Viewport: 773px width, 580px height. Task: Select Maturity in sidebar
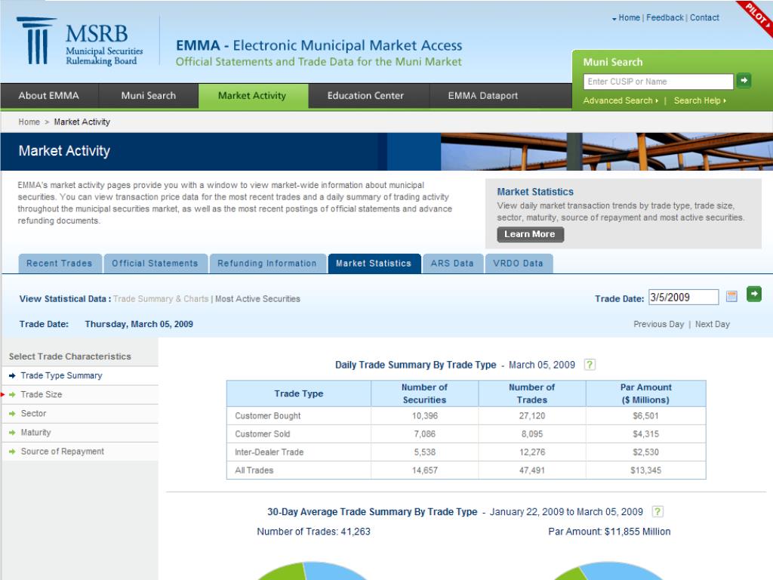click(x=35, y=433)
